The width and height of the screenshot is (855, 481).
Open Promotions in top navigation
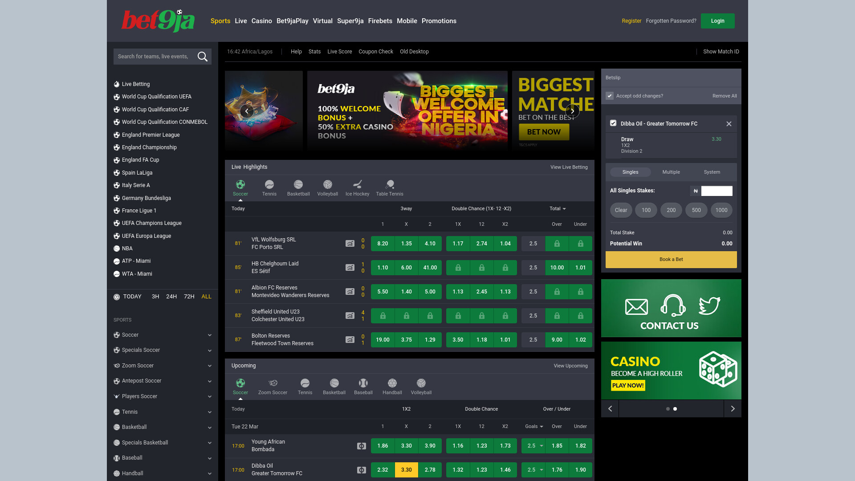click(x=439, y=21)
